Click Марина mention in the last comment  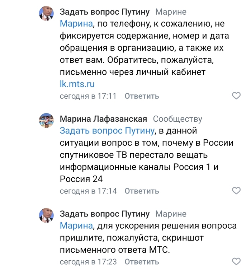tap(76, 226)
